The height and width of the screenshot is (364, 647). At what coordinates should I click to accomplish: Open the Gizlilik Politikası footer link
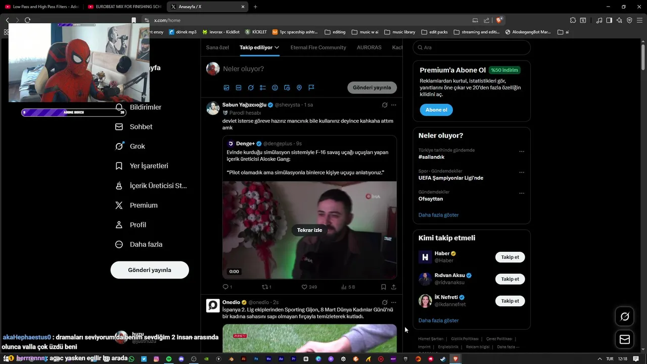465,339
